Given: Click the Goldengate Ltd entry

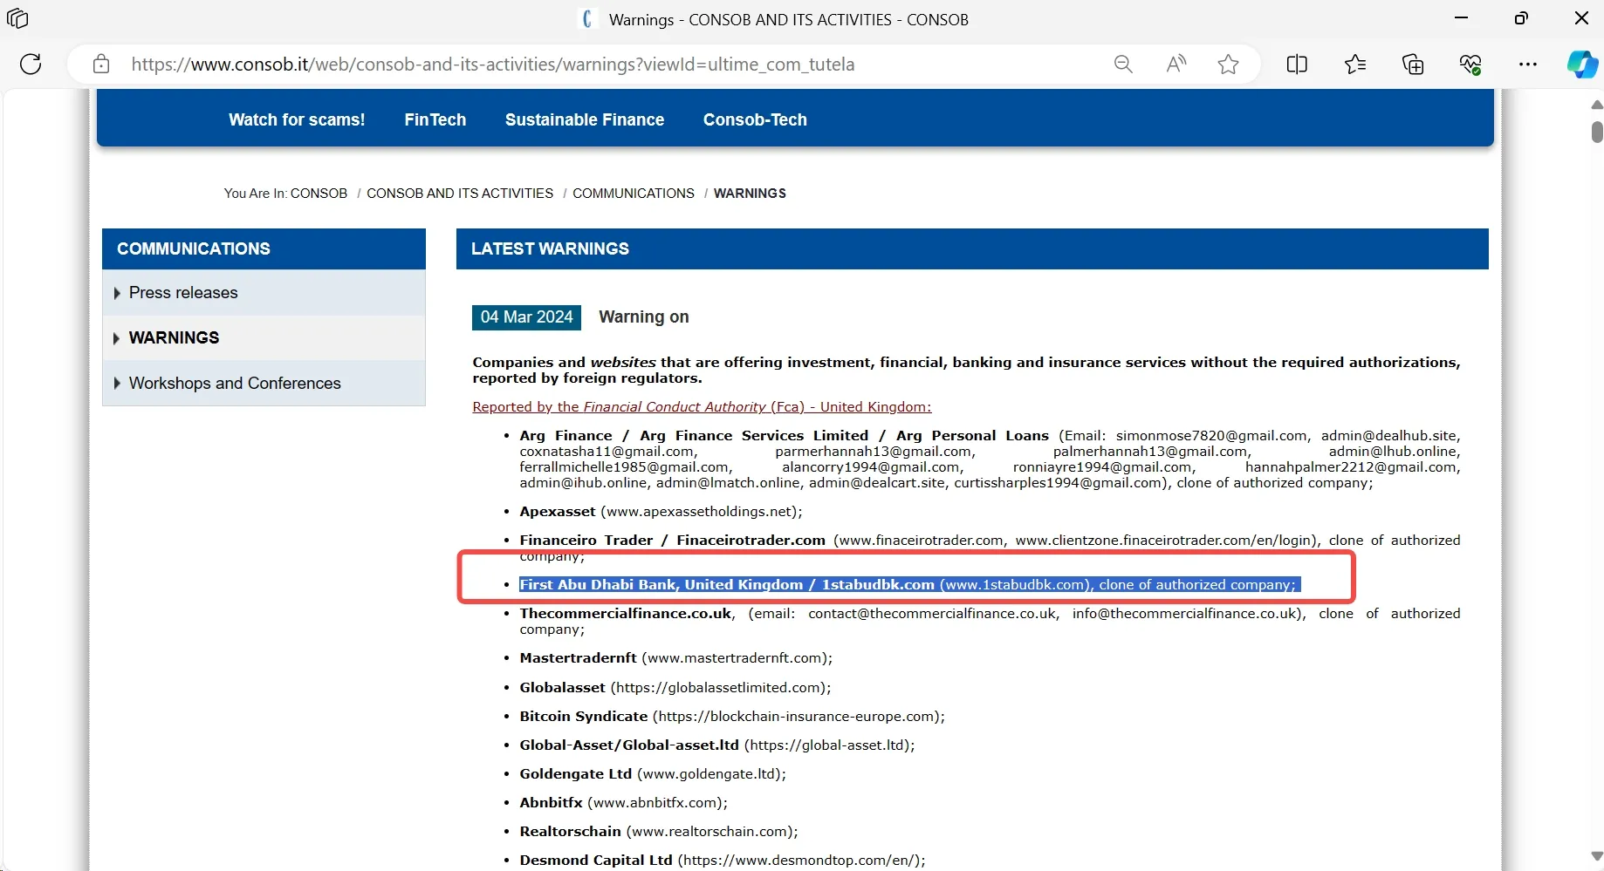Looking at the screenshot, I should 653,774.
